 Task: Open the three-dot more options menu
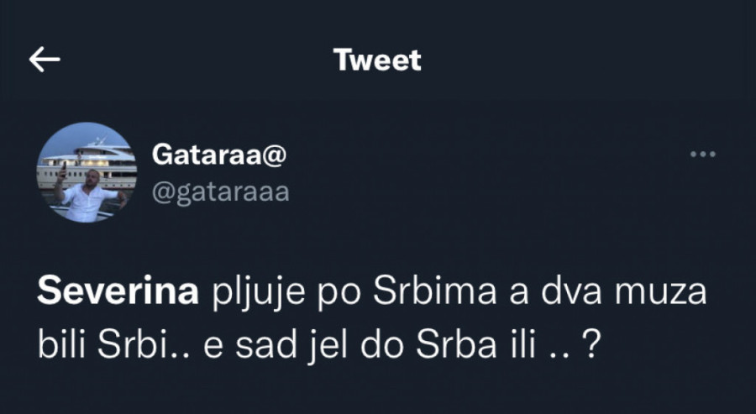coord(702,155)
